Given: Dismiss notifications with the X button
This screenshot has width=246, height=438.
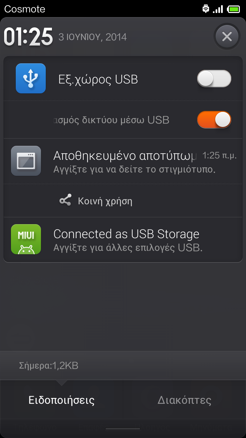Looking at the screenshot, I should click(x=227, y=36).
